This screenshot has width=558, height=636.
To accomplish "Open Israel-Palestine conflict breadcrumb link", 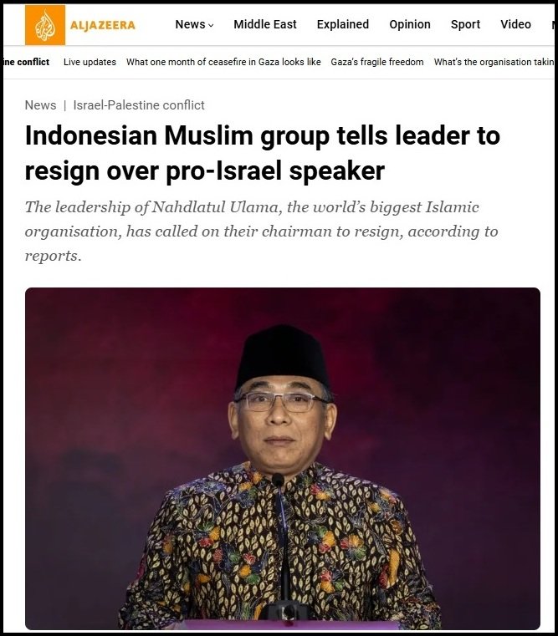I will coord(139,105).
